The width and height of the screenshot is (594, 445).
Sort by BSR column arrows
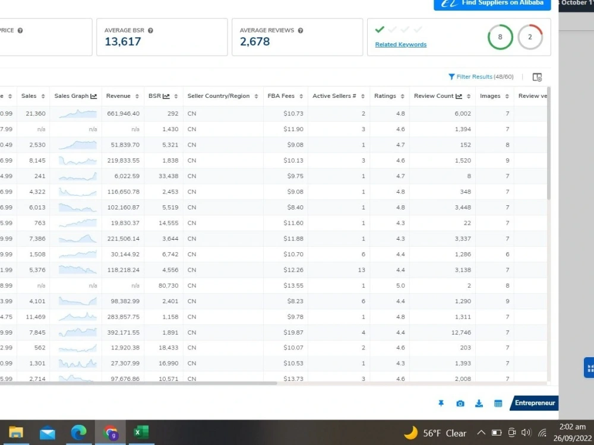[176, 97]
